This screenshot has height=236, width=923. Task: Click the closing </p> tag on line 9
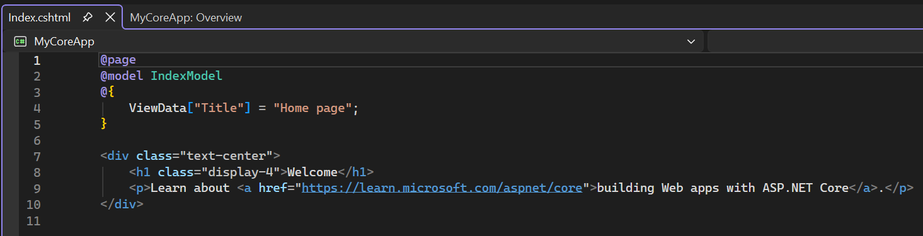(899, 188)
